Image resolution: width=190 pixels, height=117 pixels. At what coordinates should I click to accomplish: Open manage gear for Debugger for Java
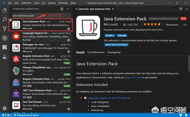point(69,52)
